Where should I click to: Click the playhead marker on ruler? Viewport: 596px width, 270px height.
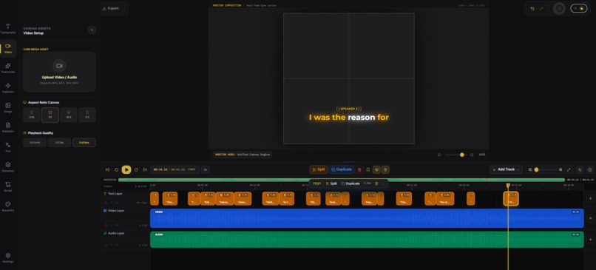(508, 186)
